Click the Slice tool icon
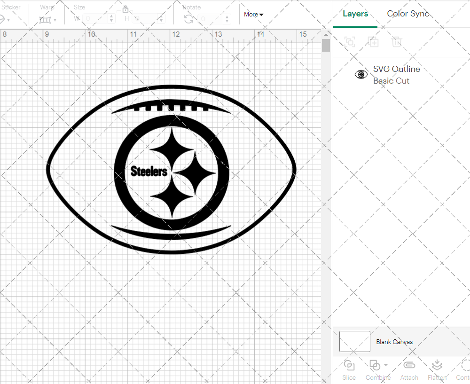The image size is (470, 384). [x=349, y=365]
